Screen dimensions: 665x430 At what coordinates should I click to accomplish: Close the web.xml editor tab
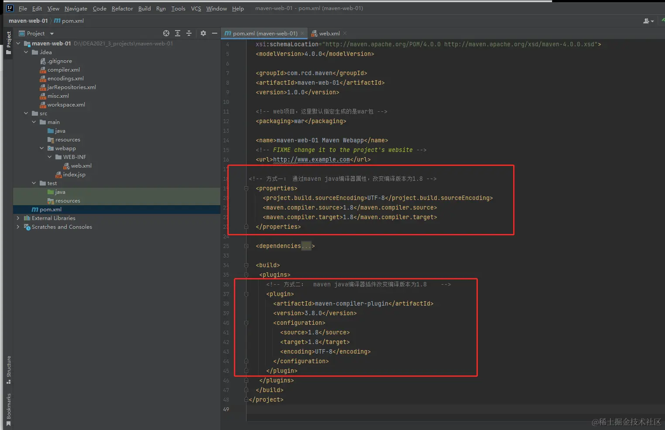click(x=345, y=33)
